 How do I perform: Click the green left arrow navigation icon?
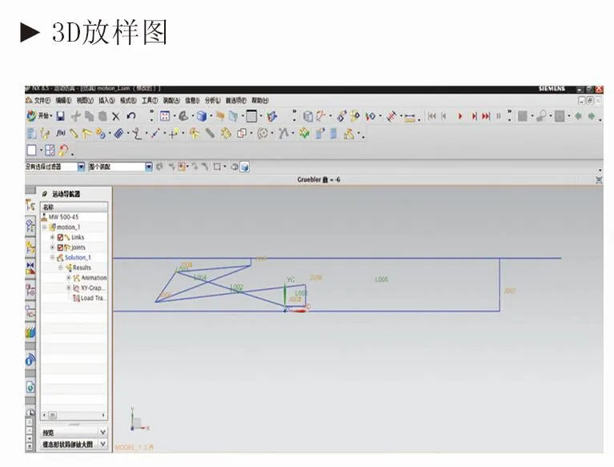tap(578, 116)
